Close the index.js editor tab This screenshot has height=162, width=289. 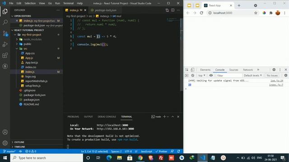click(x=85, y=10)
